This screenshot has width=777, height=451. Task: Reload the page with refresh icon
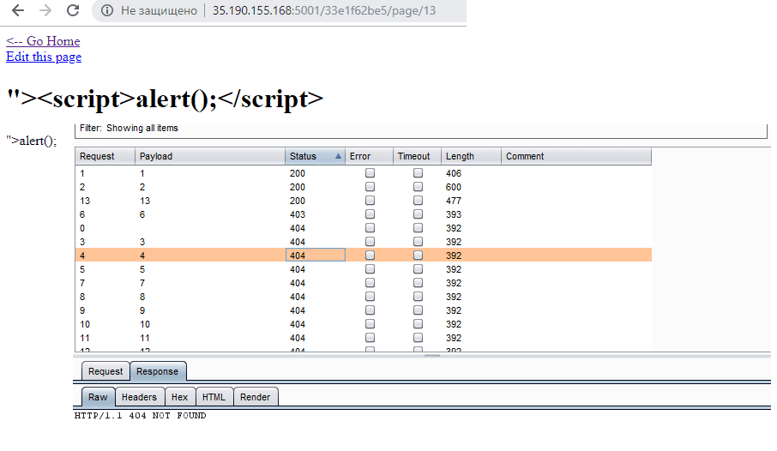pos(73,11)
